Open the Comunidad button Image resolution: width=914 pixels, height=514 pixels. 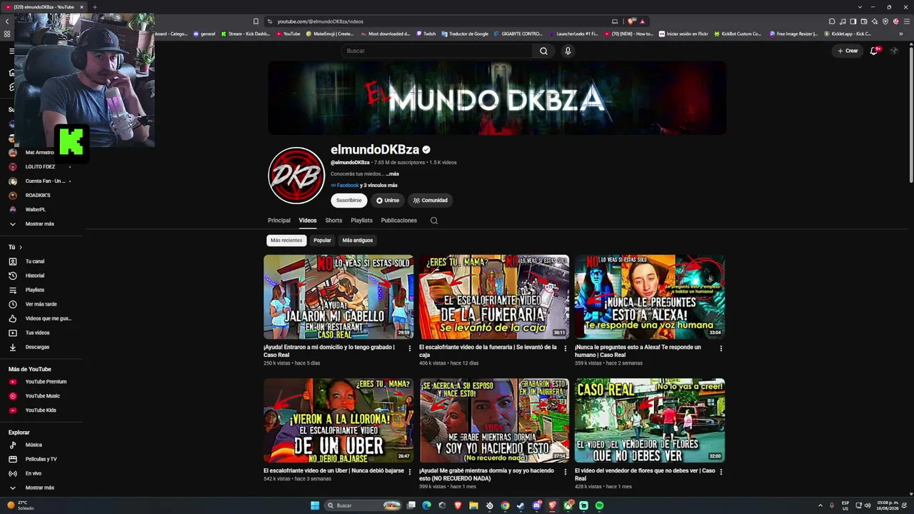coord(431,201)
